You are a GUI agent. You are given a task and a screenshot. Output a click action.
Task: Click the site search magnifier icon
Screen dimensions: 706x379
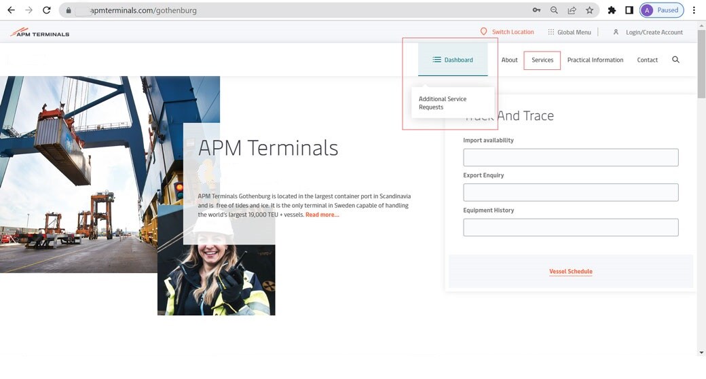(x=675, y=60)
